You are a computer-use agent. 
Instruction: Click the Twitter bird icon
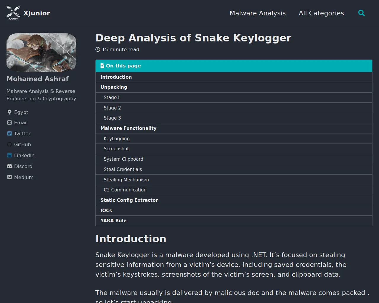click(9, 134)
